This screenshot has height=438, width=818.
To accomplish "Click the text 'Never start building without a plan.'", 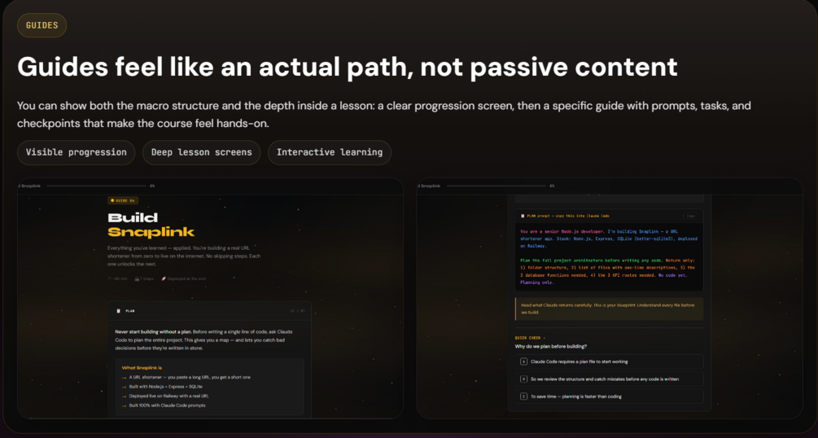I will tap(153, 331).
